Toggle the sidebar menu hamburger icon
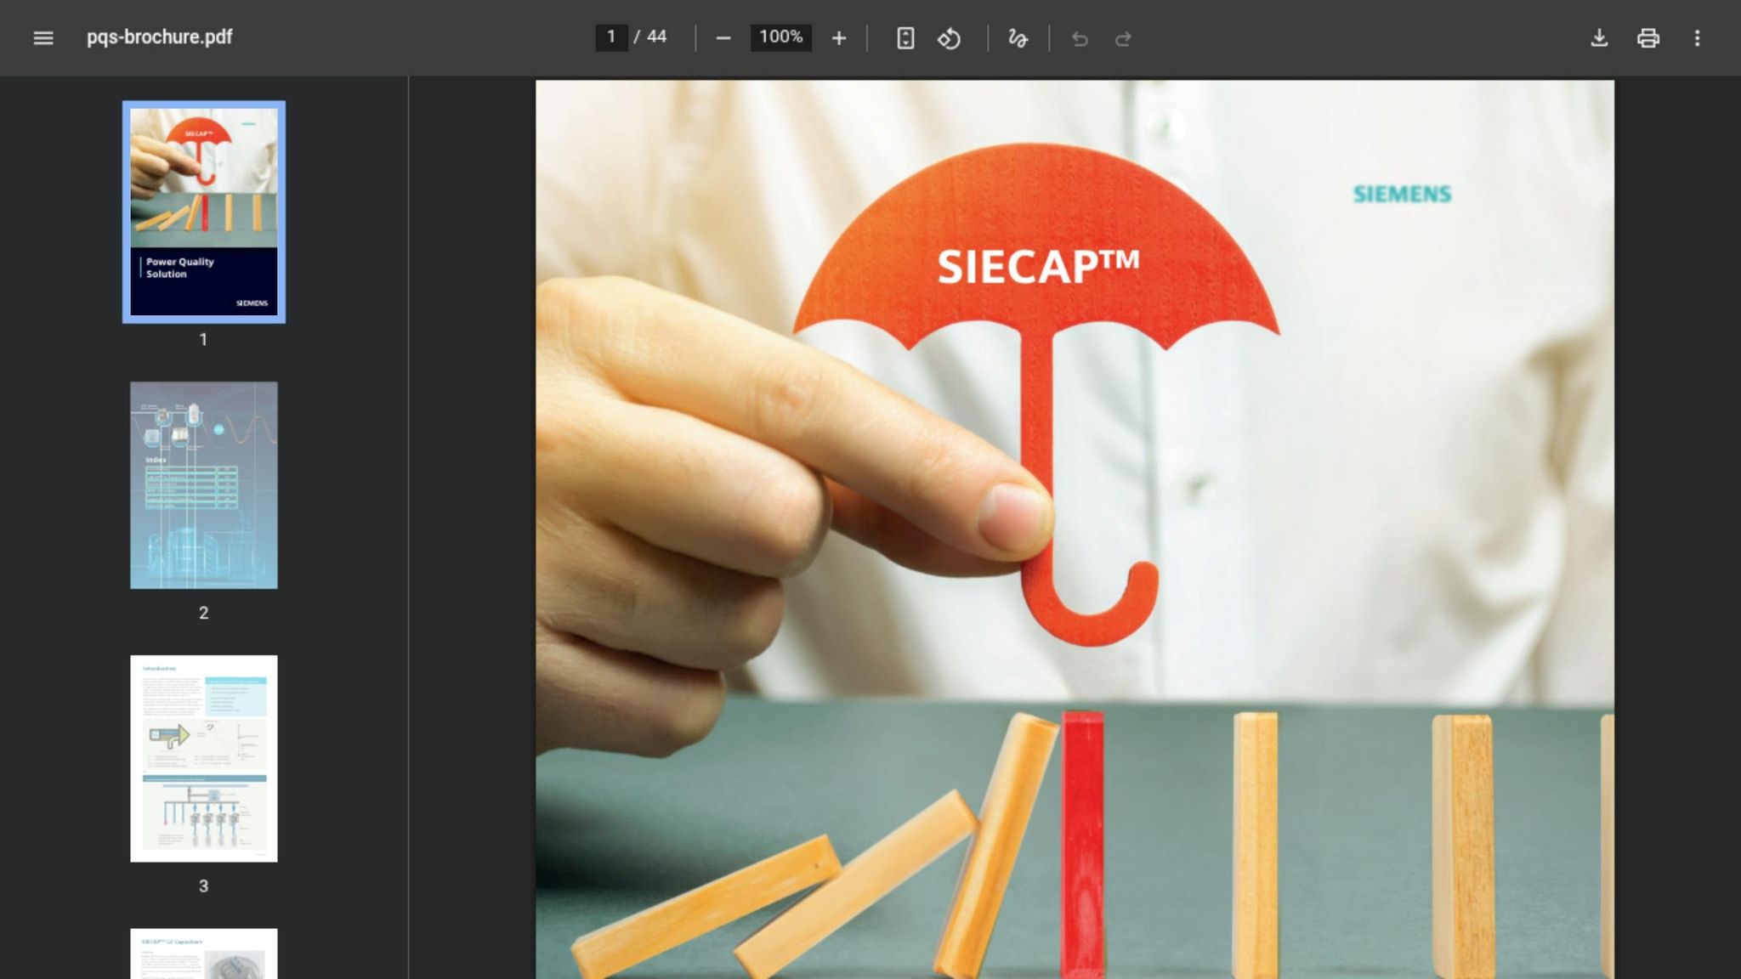The image size is (1741, 979). point(43,38)
